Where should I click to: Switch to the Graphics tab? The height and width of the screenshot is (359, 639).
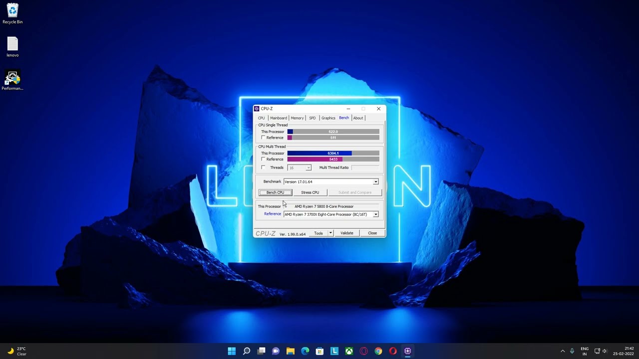coord(328,118)
